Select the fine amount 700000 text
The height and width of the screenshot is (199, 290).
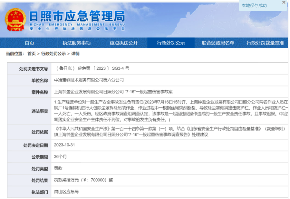83,180
